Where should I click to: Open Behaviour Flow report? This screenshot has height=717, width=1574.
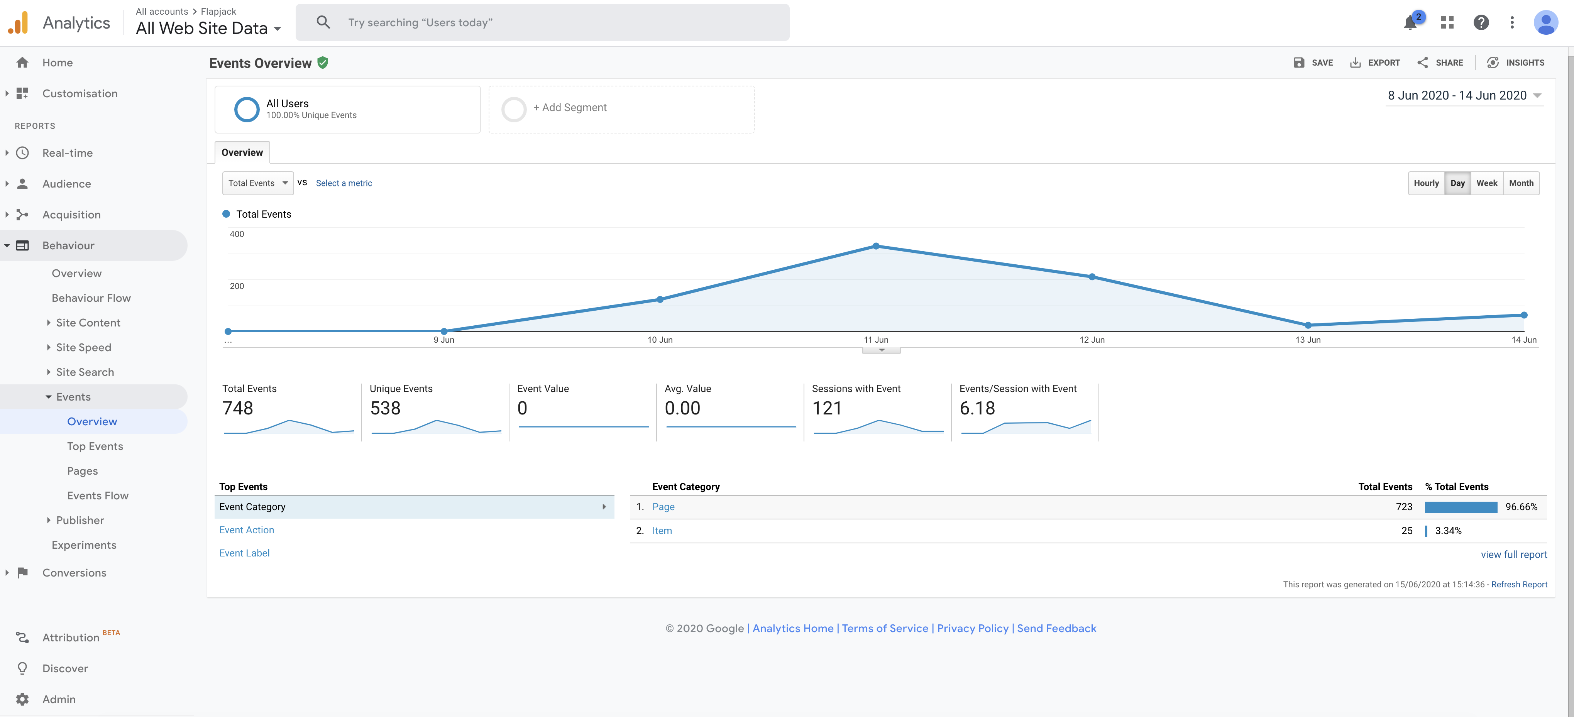tap(91, 298)
